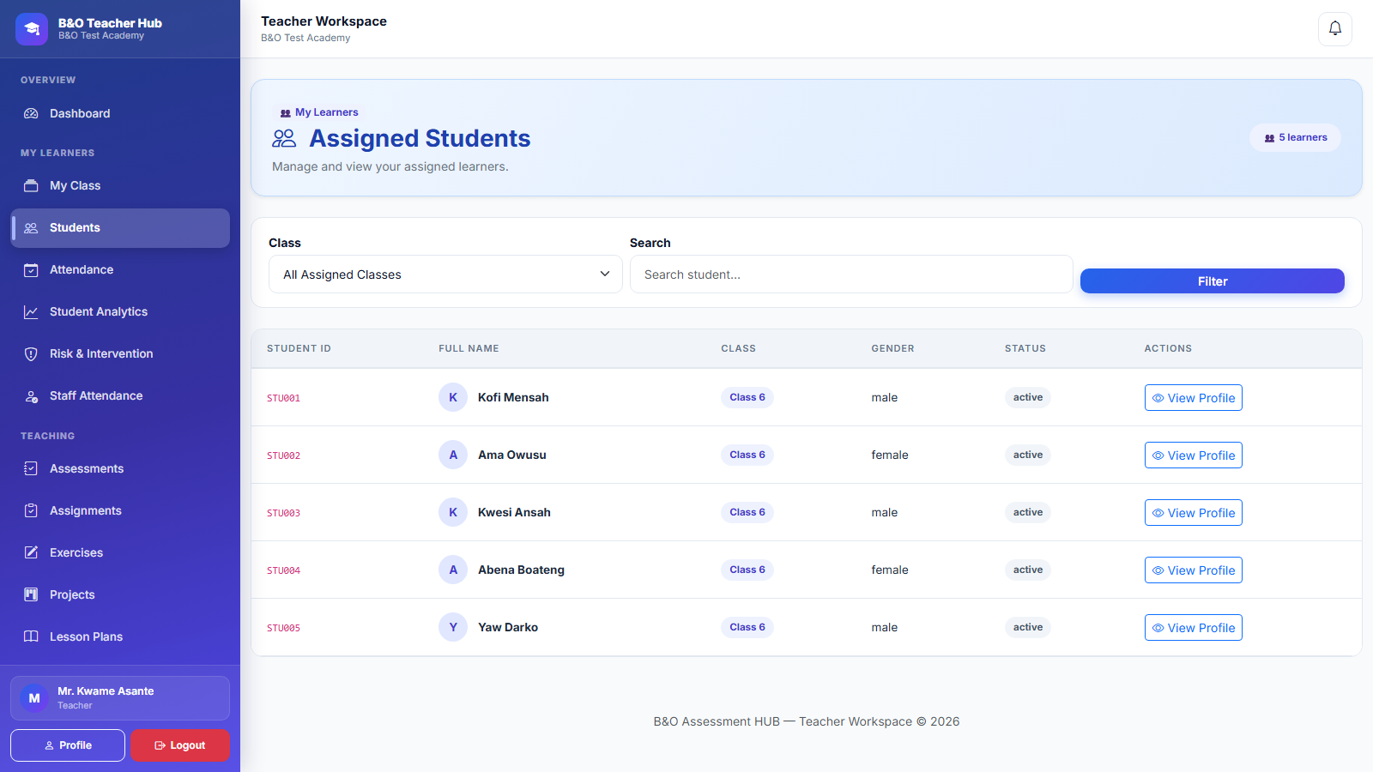This screenshot has width=1373, height=772.
Task: Click the Staff Attendance person icon
Action: pyautogui.click(x=31, y=395)
